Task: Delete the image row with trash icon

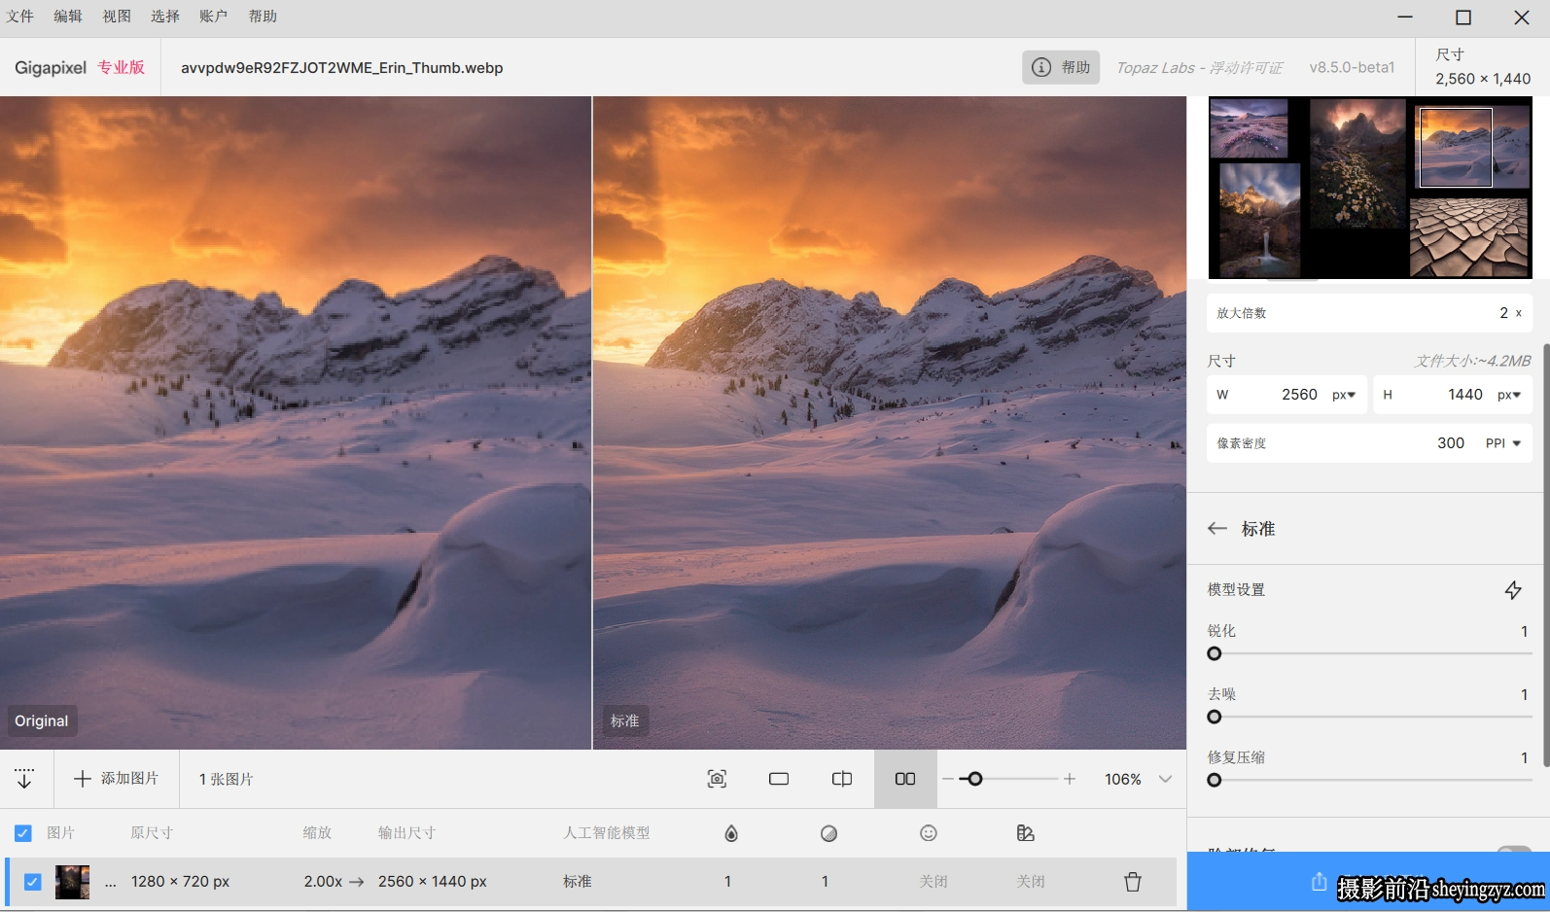Action: [x=1133, y=882]
